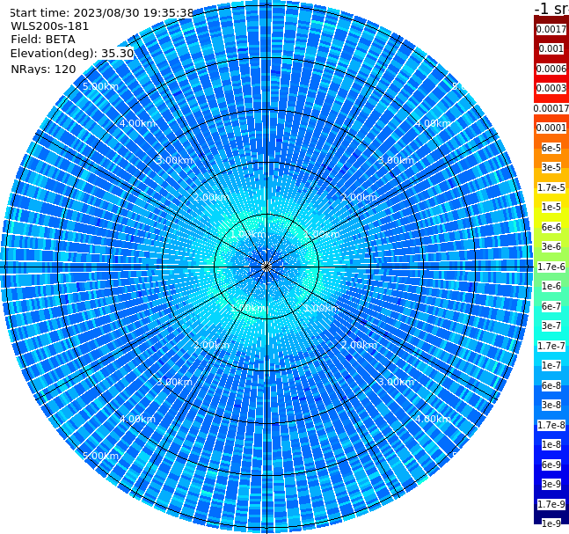Click the lower-right 2.00km range label
569x534 pixels.
coord(359,345)
